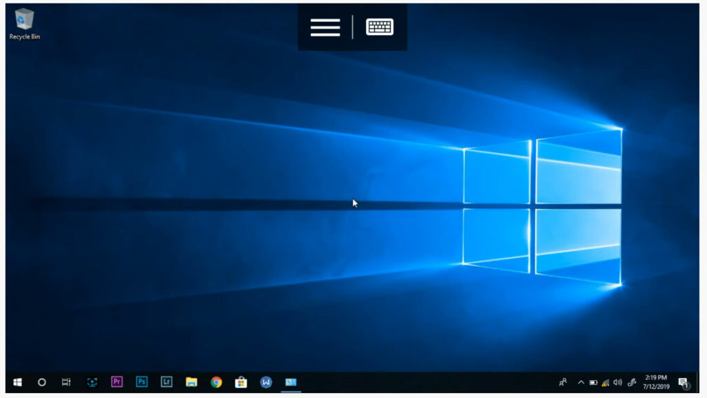Image resolution: width=707 pixels, height=398 pixels.
Task: Open Task View on the taskbar
Action: (x=66, y=381)
